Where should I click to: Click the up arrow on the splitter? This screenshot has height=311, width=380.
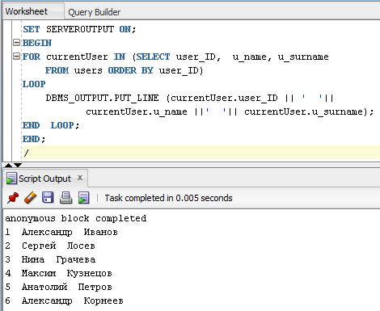click(8, 165)
